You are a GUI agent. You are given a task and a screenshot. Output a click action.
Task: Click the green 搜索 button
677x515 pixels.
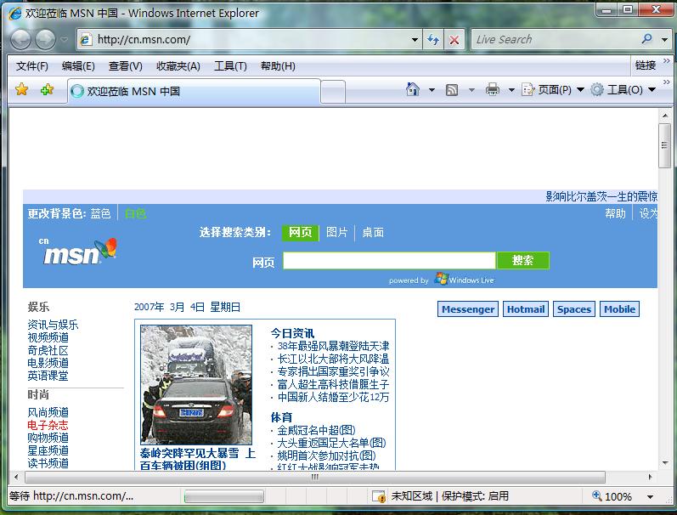523,261
